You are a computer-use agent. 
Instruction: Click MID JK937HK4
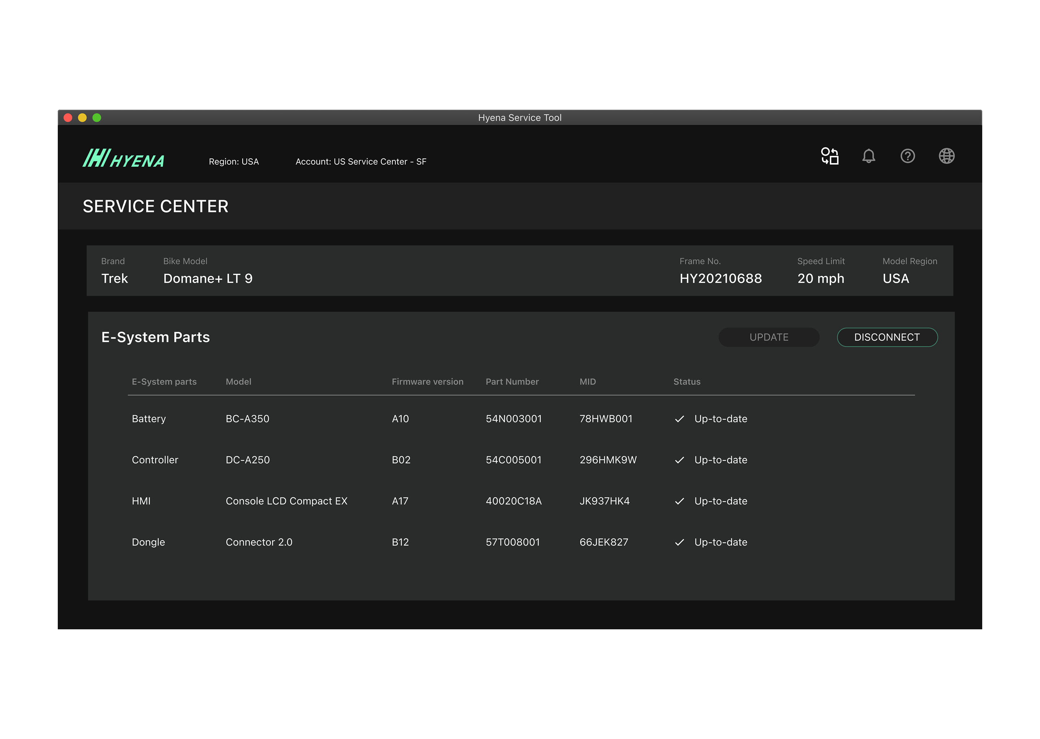coord(604,501)
